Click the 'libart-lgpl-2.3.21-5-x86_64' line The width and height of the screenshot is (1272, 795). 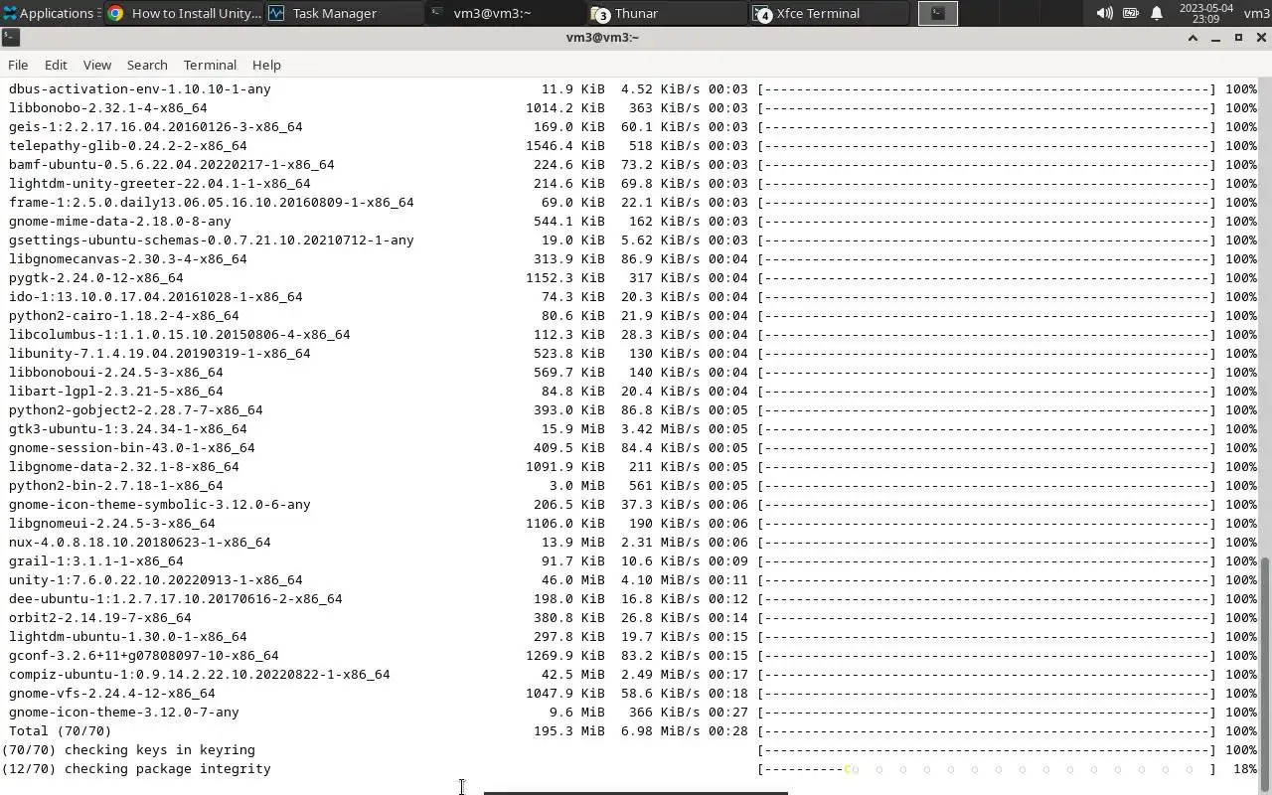(116, 392)
